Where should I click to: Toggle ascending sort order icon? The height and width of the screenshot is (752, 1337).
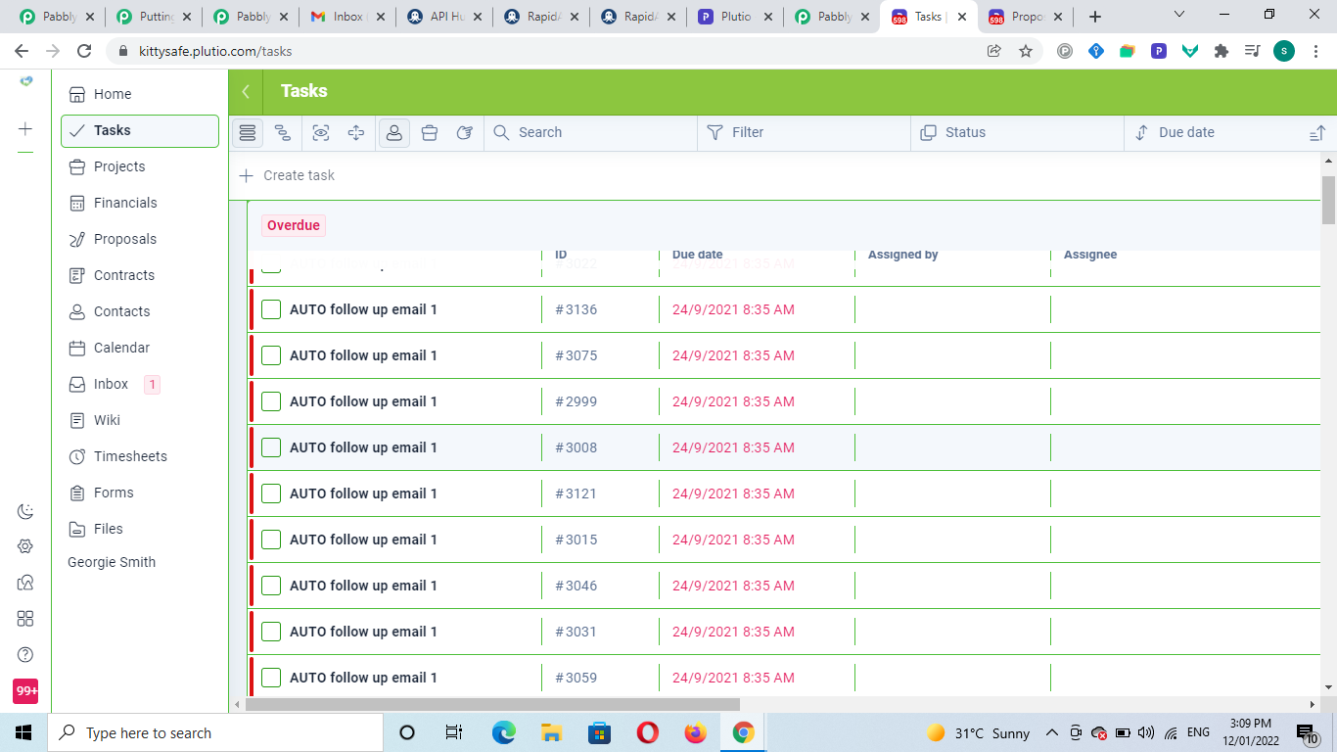[x=1317, y=132]
